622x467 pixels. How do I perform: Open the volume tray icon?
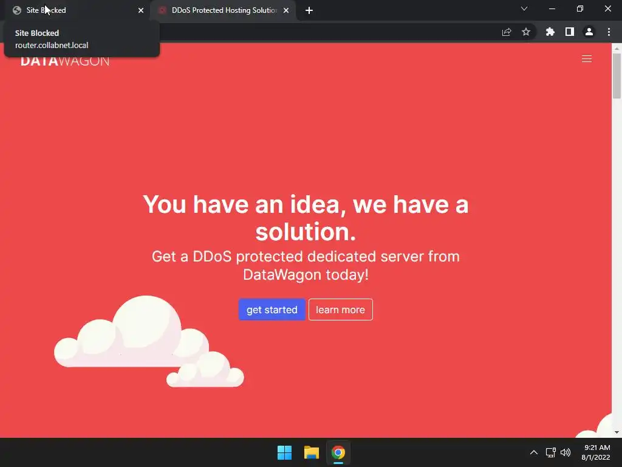click(566, 452)
